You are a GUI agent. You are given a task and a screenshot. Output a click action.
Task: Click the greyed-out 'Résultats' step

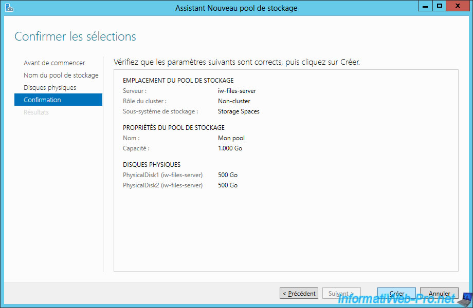pos(36,112)
